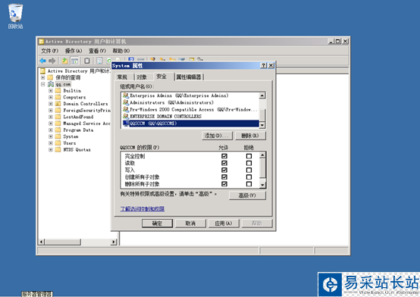The image size is (420, 297).
Task: Uncheck Allow for 创建所有子对象
Action: point(224,177)
